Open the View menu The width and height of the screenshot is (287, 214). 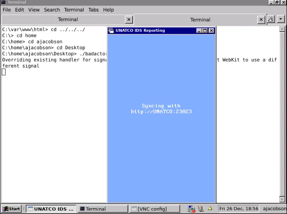[34, 10]
